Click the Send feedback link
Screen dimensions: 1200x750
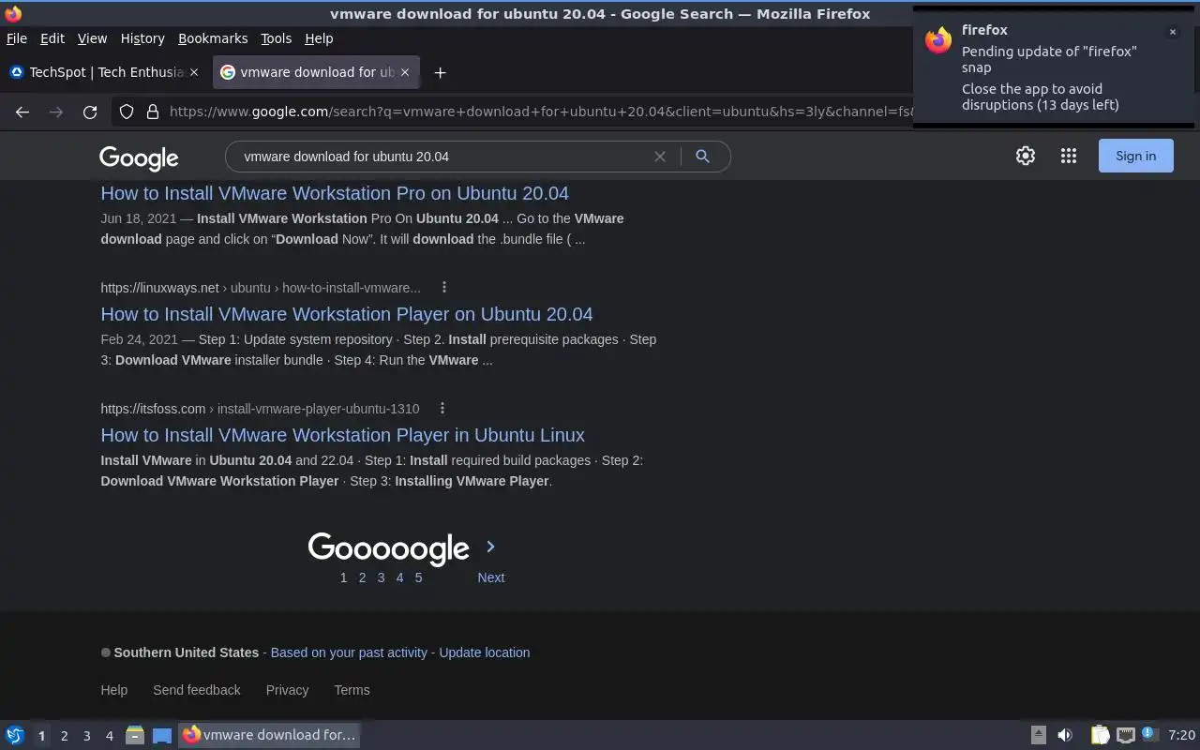(x=197, y=690)
